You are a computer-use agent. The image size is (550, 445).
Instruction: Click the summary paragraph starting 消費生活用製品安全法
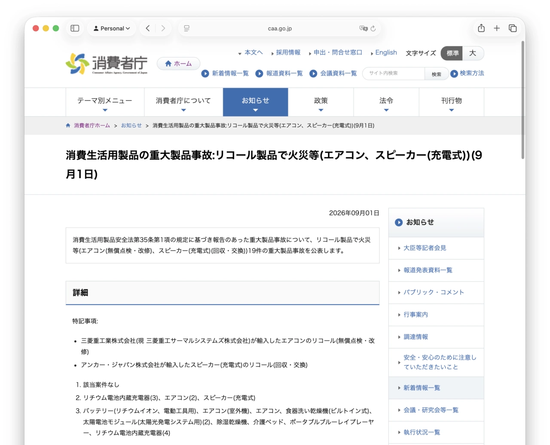coord(222,245)
